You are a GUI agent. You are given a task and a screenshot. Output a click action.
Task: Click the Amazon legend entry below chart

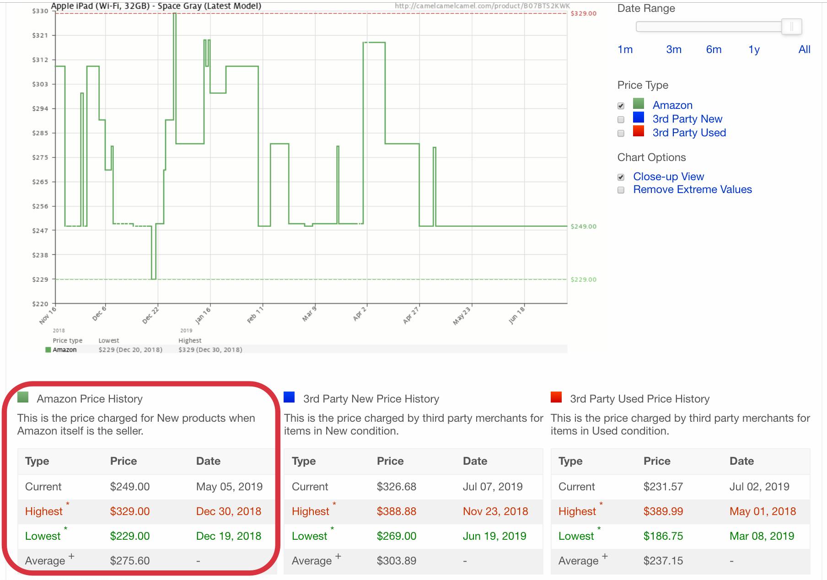pyautogui.click(x=61, y=350)
